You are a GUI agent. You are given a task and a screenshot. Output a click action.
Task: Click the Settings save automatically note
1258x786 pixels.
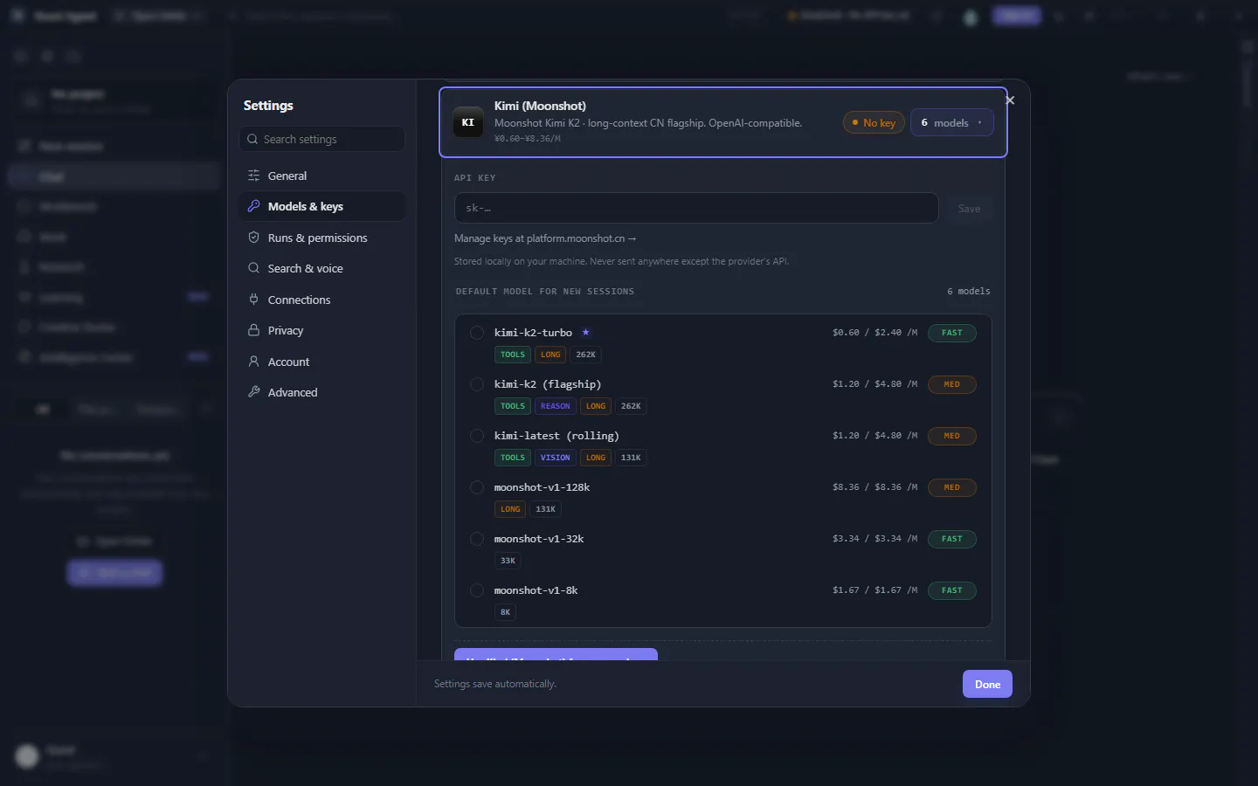click(495, 684)
